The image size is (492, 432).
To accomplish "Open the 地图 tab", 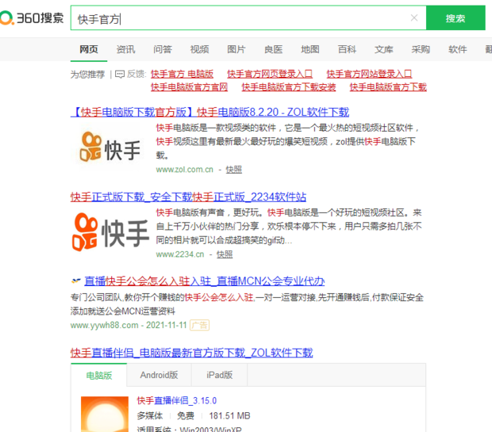I will [310, 49].
